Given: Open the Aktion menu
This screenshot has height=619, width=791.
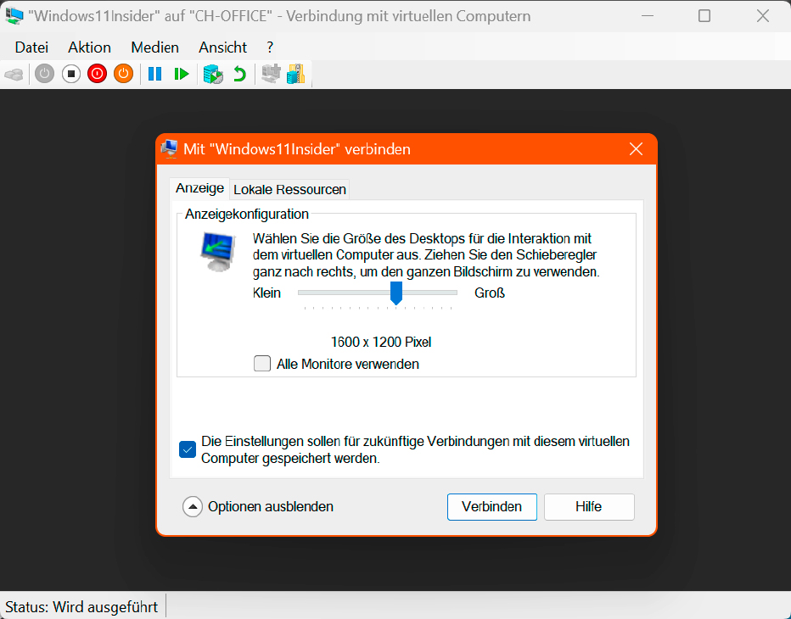Looking at the screenshot, I should tap(89, 47).
